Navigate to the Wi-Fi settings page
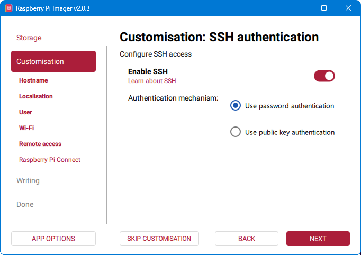 click(26, 128)
